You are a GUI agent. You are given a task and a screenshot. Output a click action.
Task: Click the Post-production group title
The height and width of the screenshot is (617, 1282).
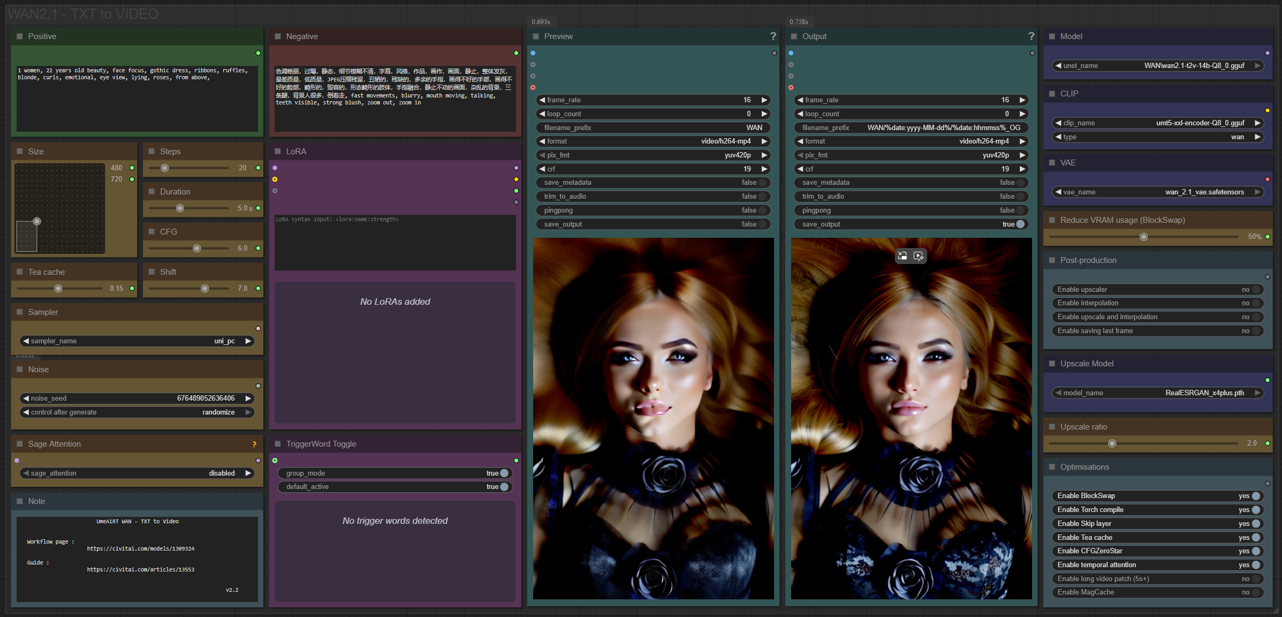(1088, 260)
